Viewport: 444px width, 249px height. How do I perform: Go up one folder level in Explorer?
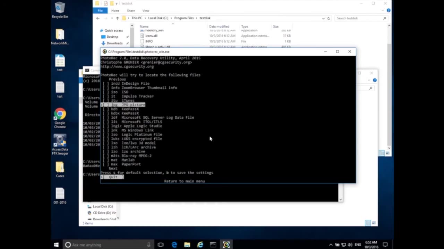pyautogui.click(x=117, y=18)
